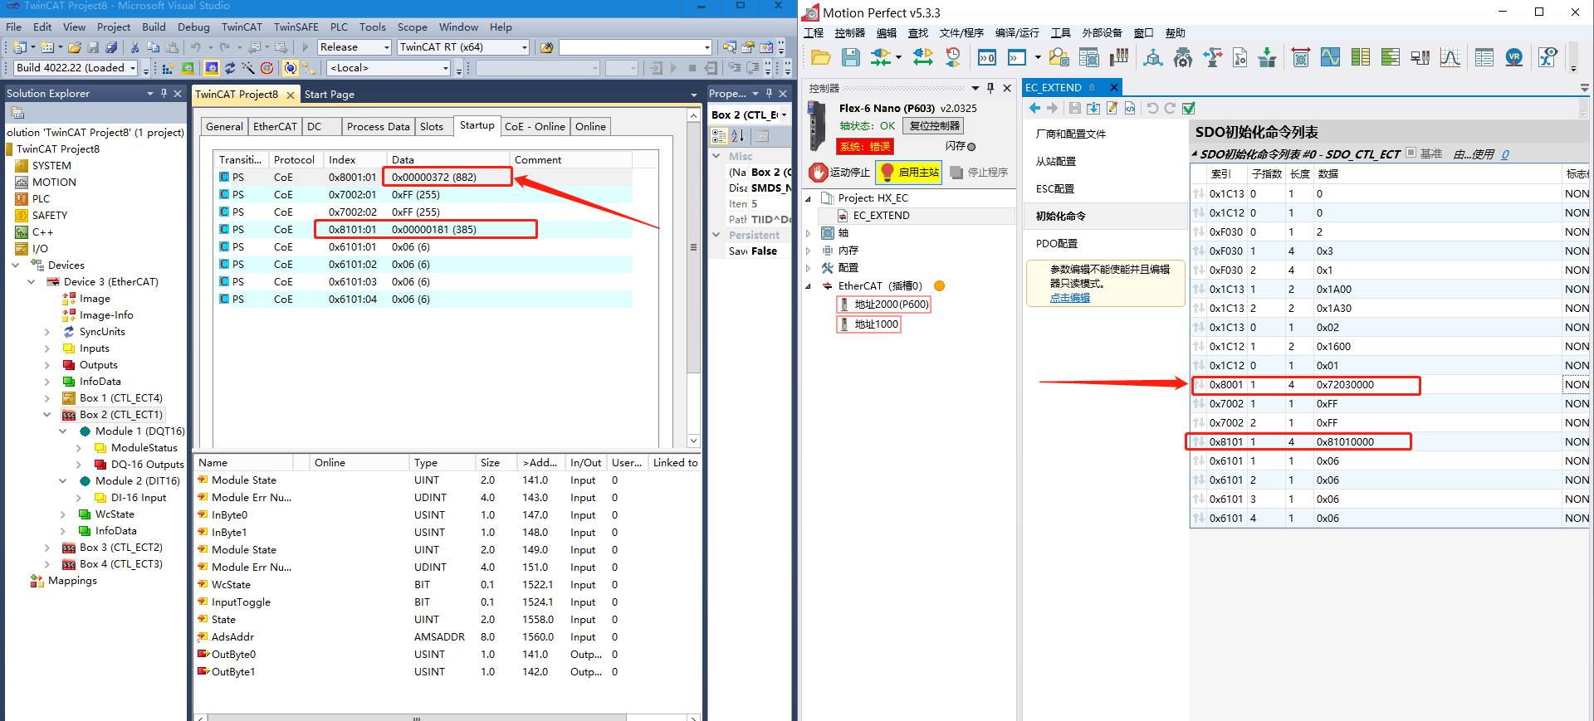Click the connect plug icon in Motion Perfect
Screen dimensions: 1594x721
[882, 57]
